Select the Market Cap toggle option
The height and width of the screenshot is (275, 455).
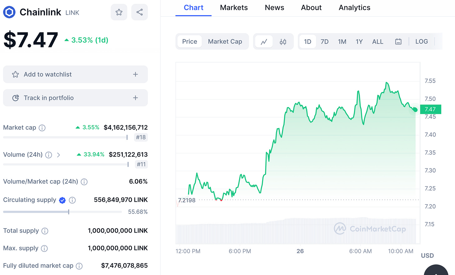click(225, 41)
